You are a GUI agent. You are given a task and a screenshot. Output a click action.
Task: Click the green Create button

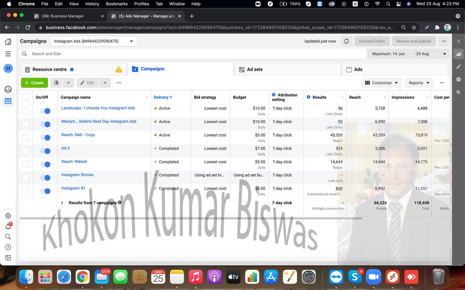coord(34,82)
